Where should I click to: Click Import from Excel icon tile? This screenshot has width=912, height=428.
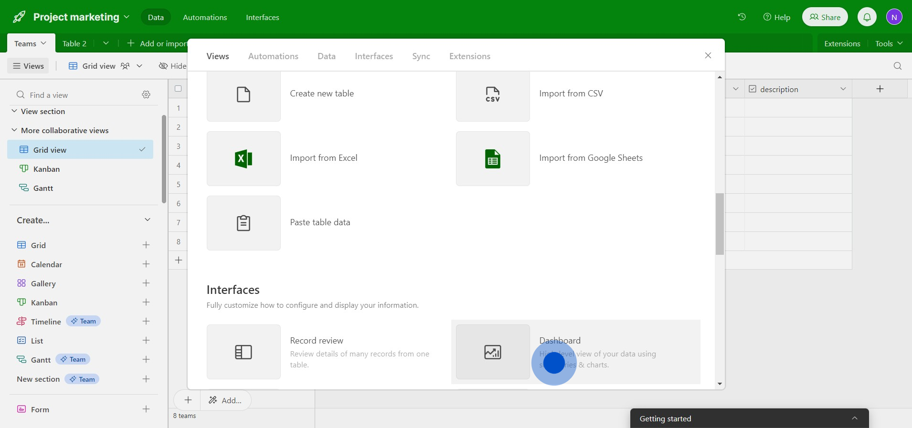tap(244, 158)
